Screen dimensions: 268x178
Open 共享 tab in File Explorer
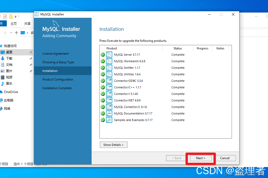(27, 24)
